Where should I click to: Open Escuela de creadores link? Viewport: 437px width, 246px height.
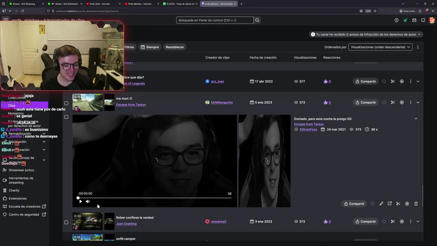25,206
